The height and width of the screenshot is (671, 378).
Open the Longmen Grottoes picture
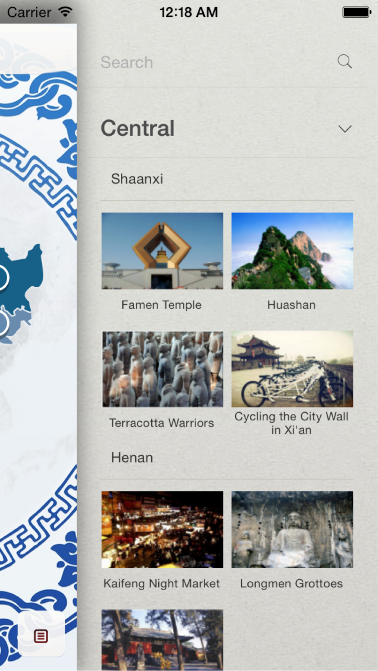click(292, 529)
